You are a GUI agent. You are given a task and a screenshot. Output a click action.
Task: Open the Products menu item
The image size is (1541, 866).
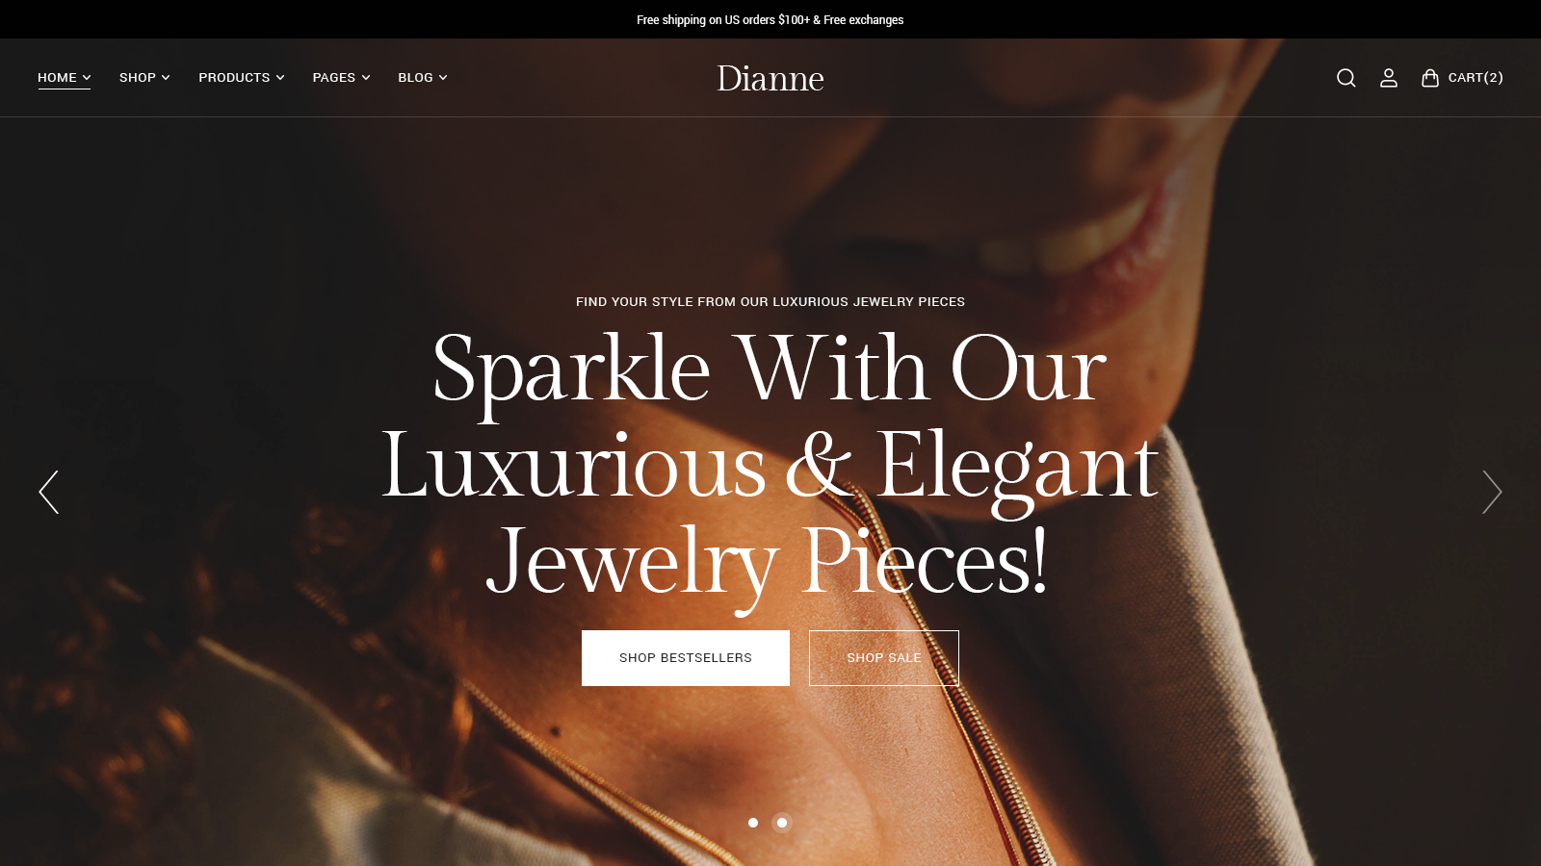coord(234,78)
